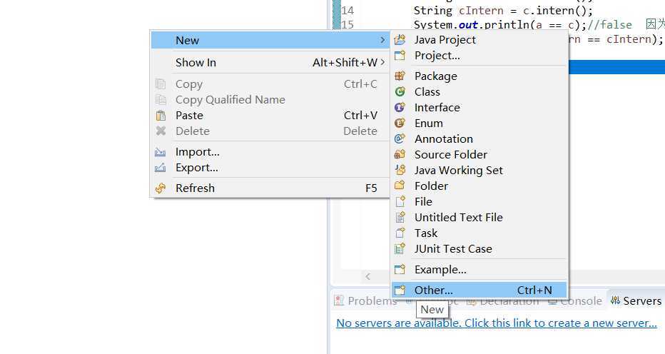The width and height of the screenshot is (665, 354).
Task: Create a new Package
Action: tap(479, 76)
